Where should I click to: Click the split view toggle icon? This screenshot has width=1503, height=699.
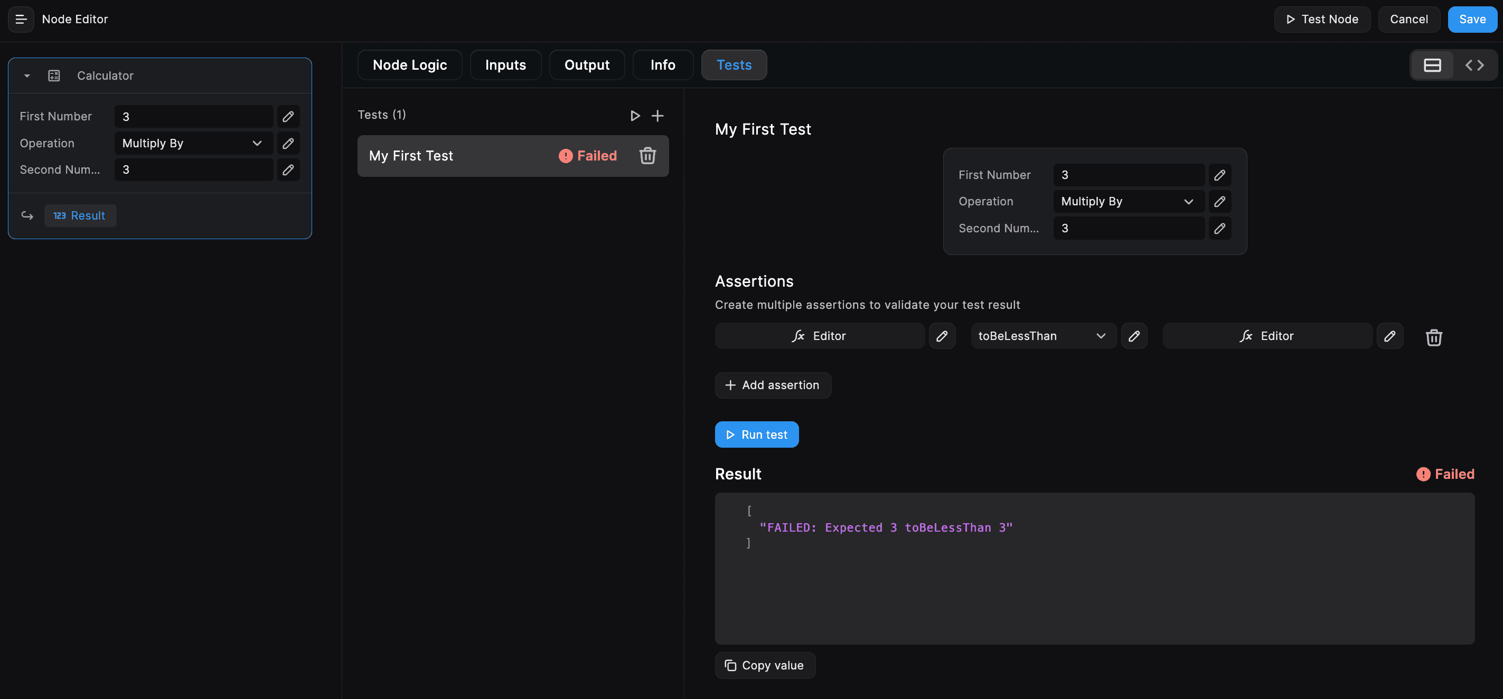(1432, 64)
